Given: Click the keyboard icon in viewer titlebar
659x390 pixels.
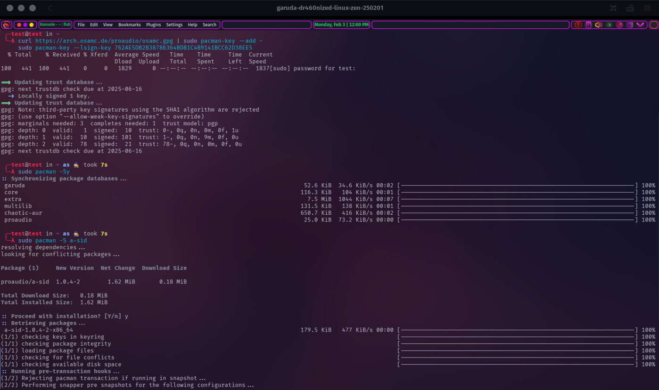Looking at the screenshot, I should click(630, 8).
